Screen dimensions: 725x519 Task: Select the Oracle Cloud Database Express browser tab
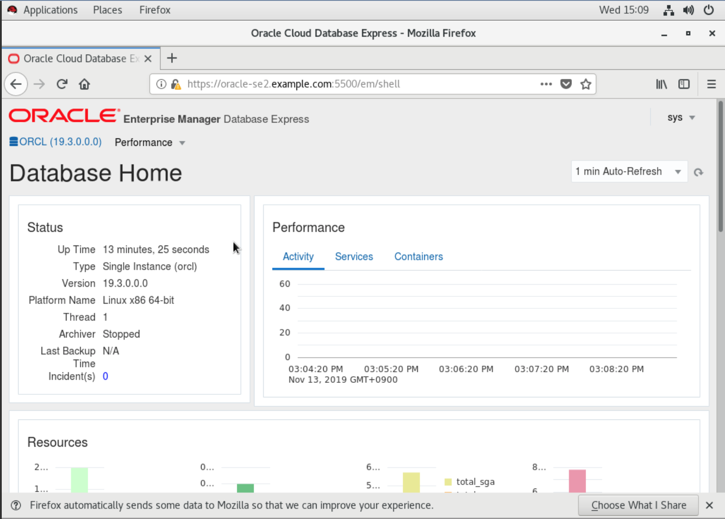tap(81, 59)
